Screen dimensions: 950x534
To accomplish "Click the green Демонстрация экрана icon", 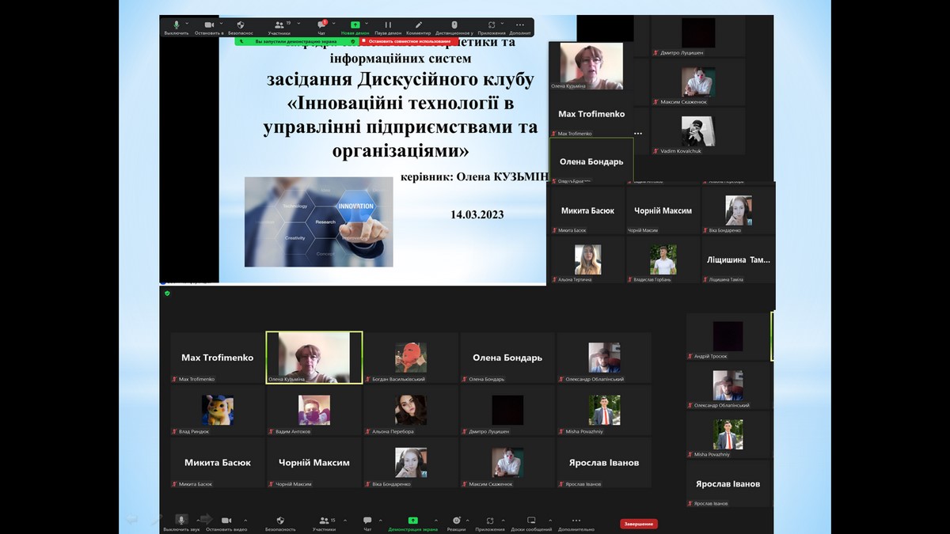I will (x=412, y=521).
